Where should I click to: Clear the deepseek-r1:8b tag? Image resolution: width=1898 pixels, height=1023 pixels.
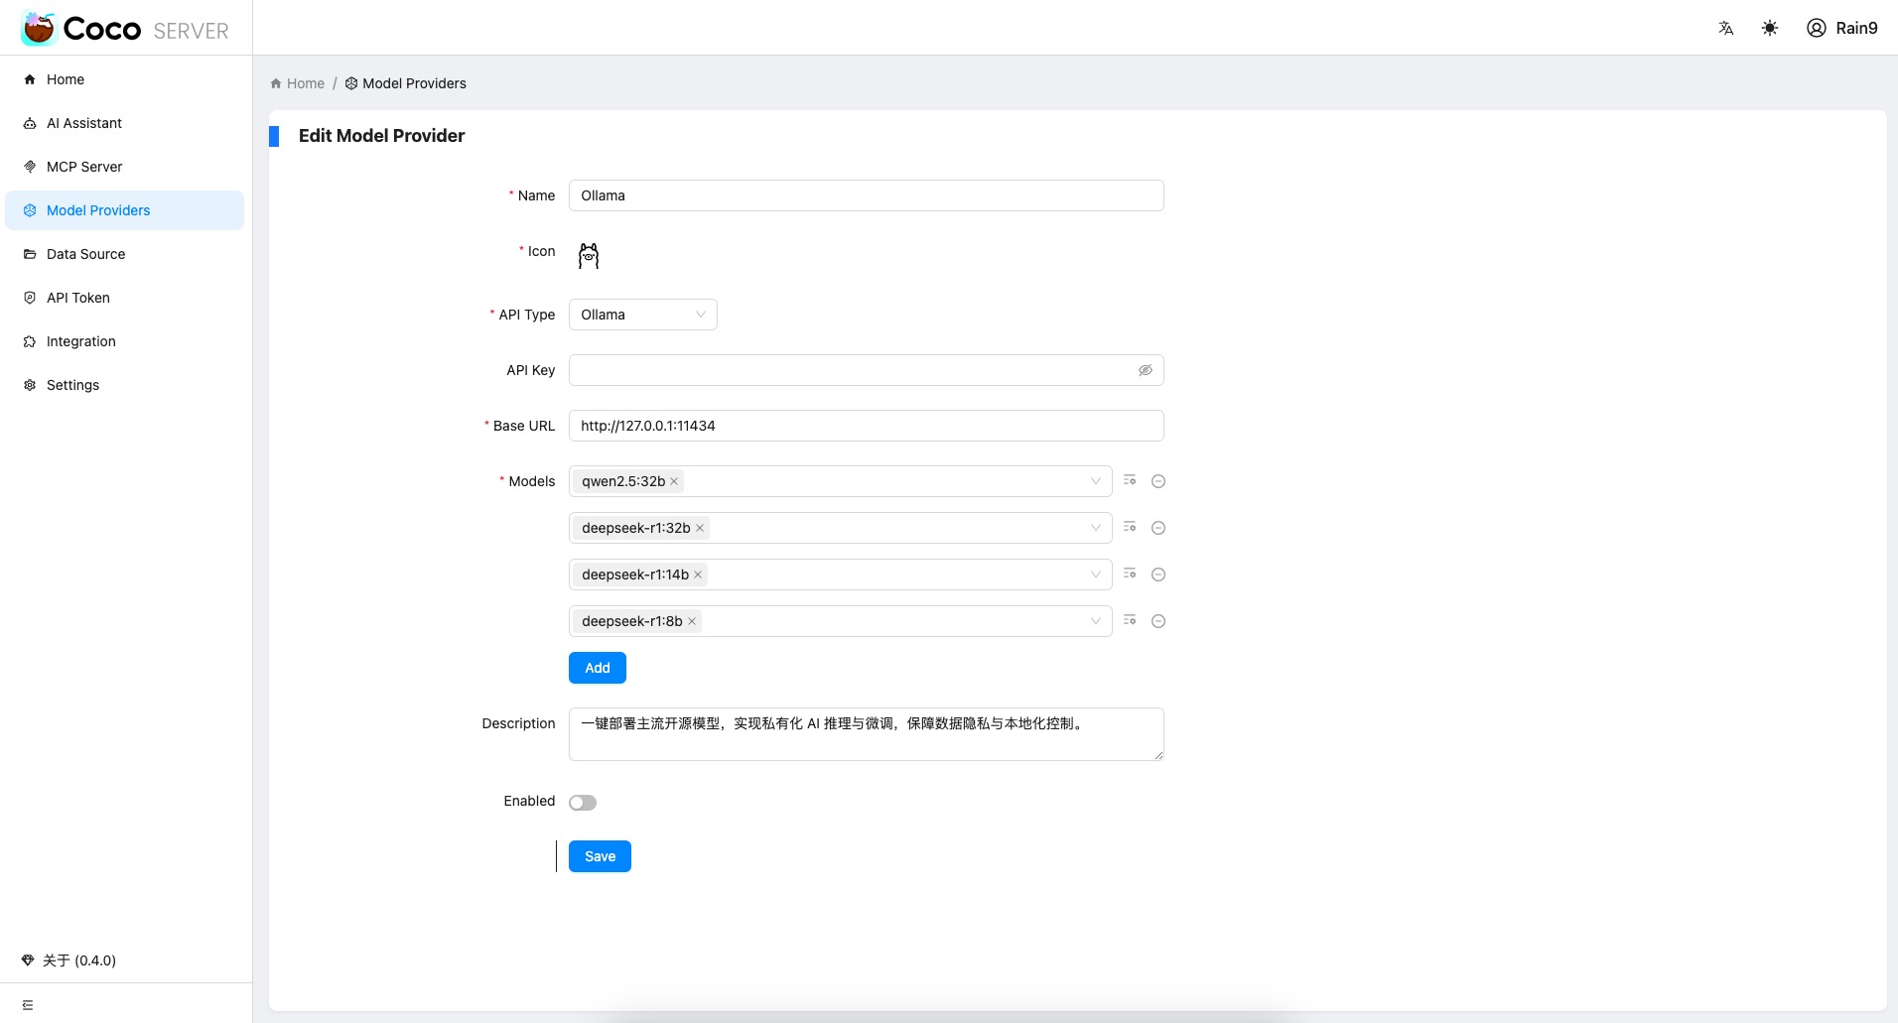692,621
